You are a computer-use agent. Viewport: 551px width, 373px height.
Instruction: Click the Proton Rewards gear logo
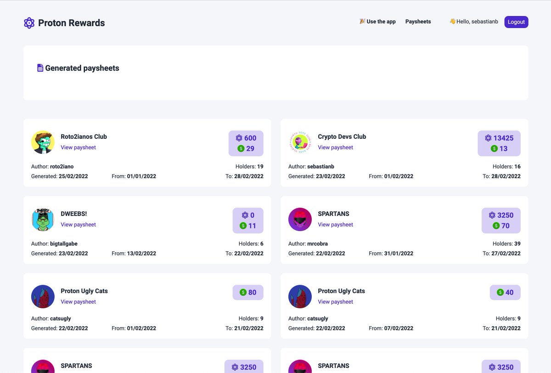[29, 23]
